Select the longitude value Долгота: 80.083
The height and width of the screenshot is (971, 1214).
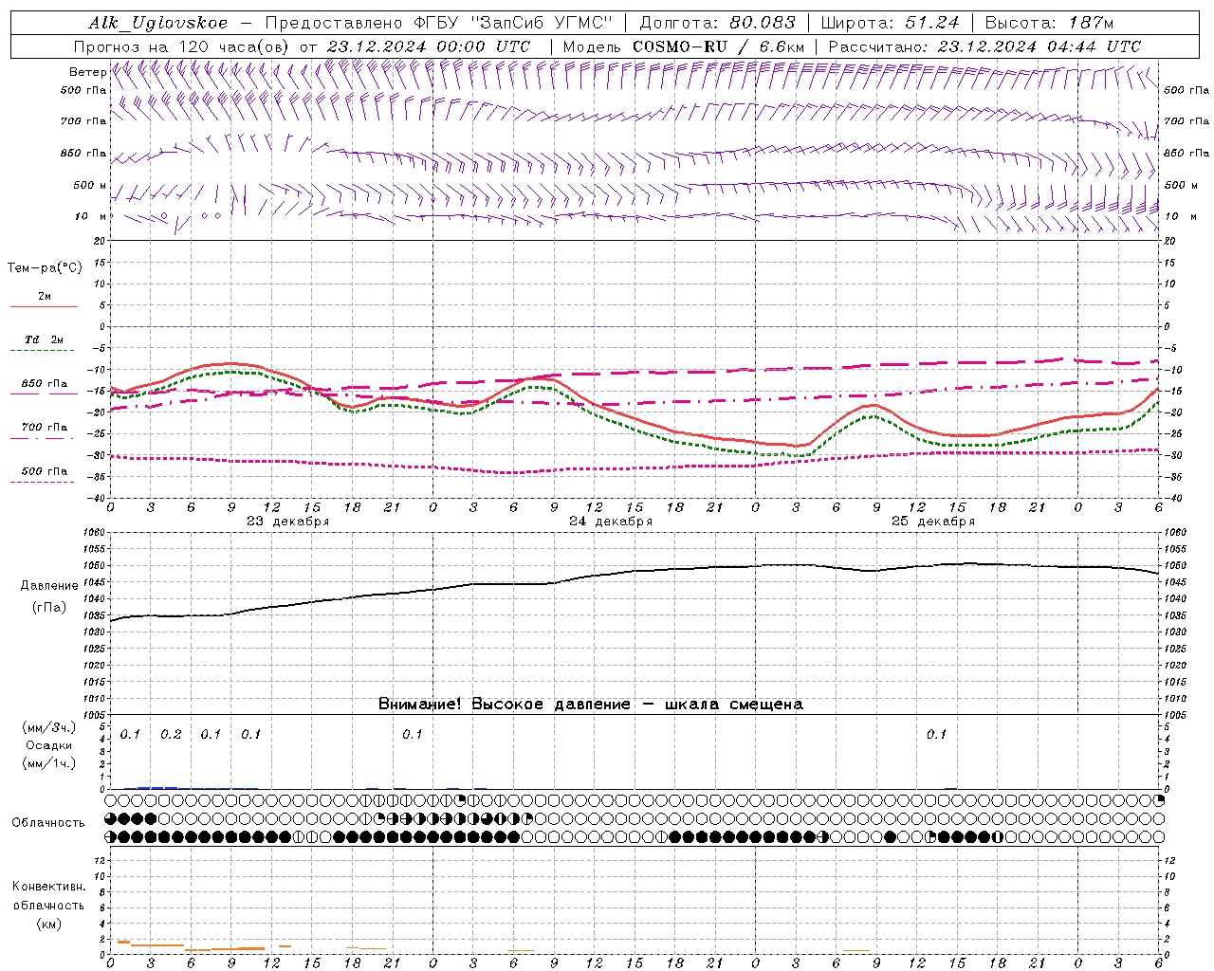718,23
